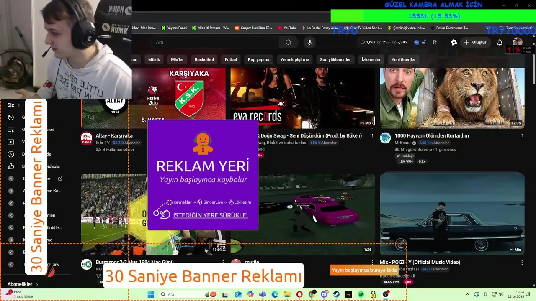Open the YouTube bookmark
Viewport: 536px width, 301px height.
(x=287, y=28)
